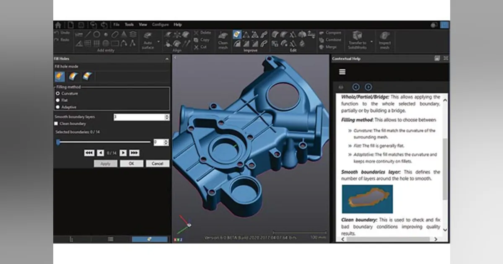The height and width of the screenshot is (264, 503).
Task: Open the Inspect mesh tool
Action: tap(385, 41)
